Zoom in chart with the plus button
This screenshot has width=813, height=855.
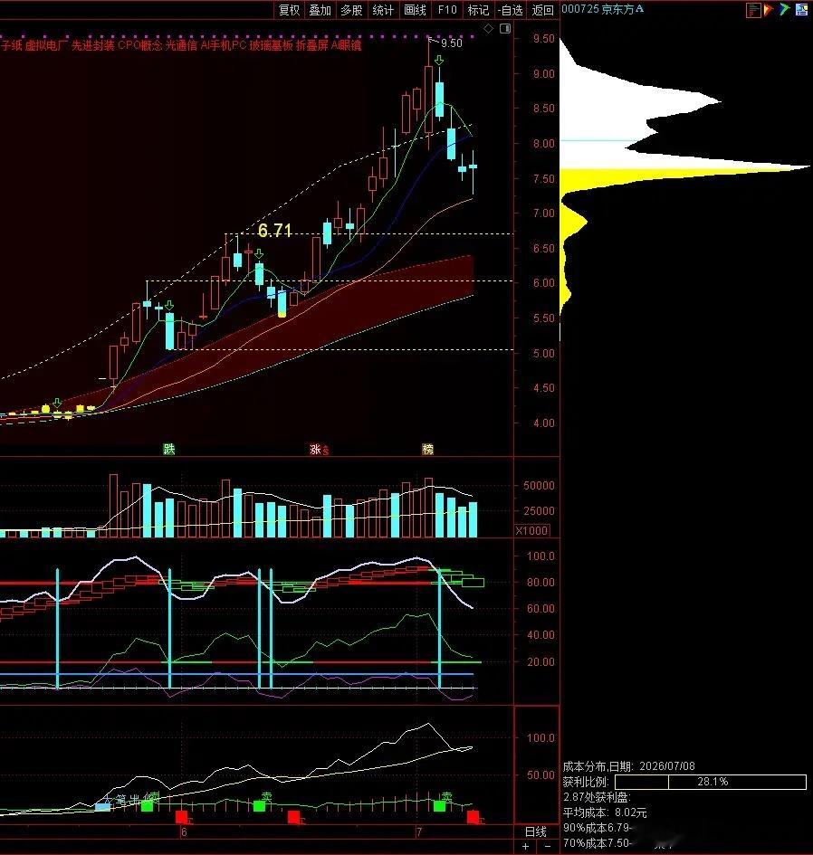(x=525, y=846)
